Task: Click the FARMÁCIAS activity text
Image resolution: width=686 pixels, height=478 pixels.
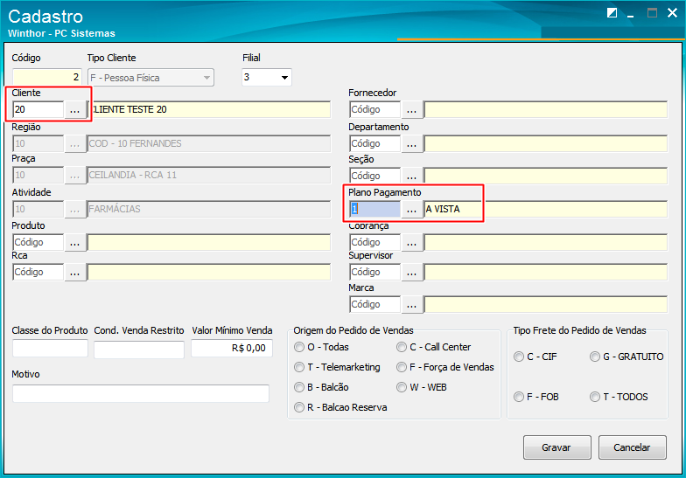Action: pyautogui.click(x=115, y=210)
